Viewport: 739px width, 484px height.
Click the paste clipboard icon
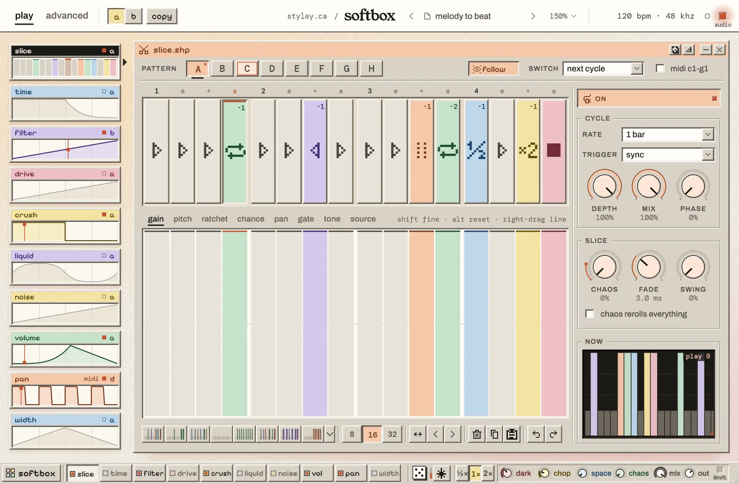pos(512,434)
